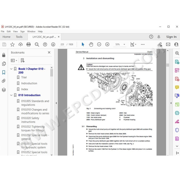
Task: Open the Fill & Sign tool
Action: 177,121
